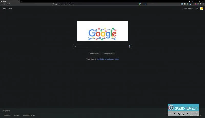The image size is (205, 118).
Task: Open the Google apps grid
Action: coord(197,9)
